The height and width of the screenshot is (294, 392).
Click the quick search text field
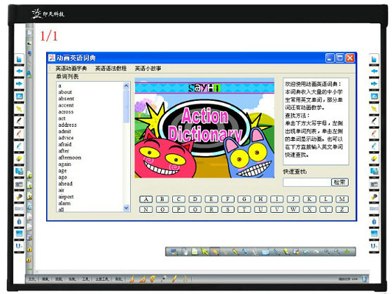[x=307, y=182]
